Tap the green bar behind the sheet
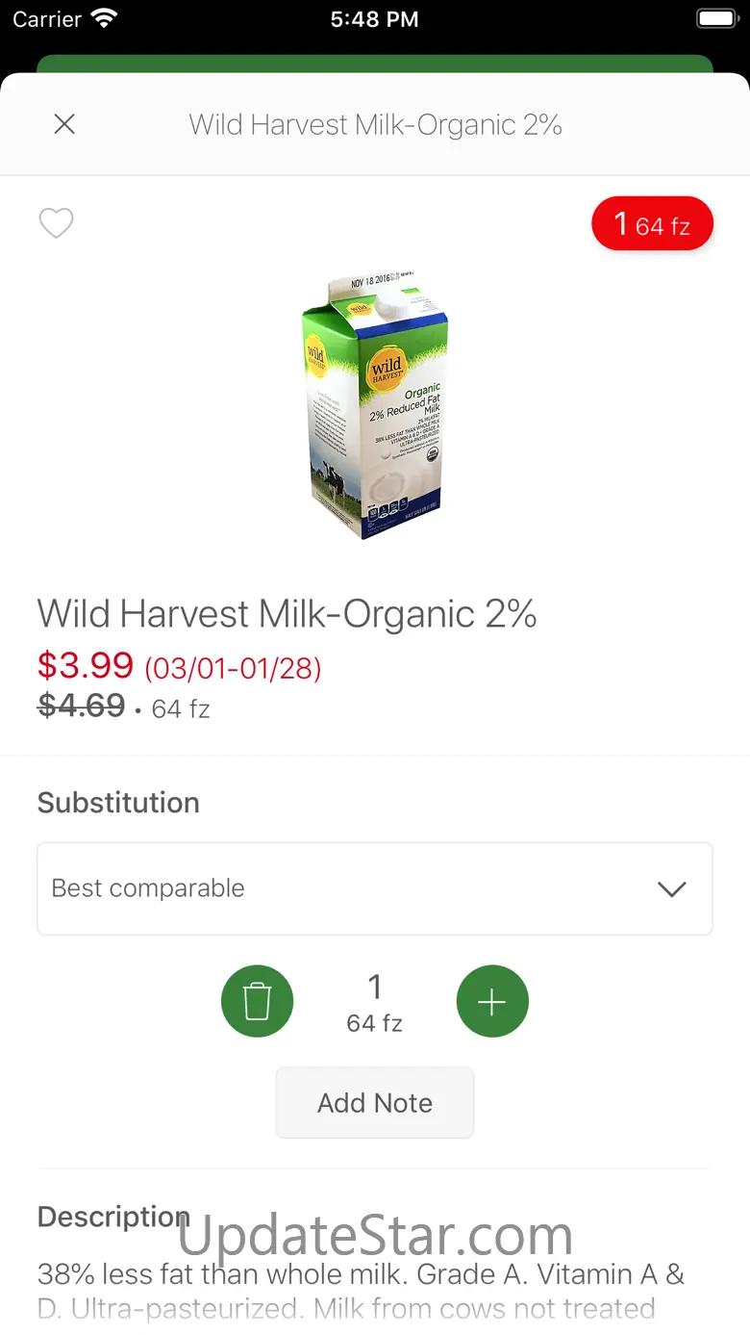The image size is (750, 1335). pos(375,64)
